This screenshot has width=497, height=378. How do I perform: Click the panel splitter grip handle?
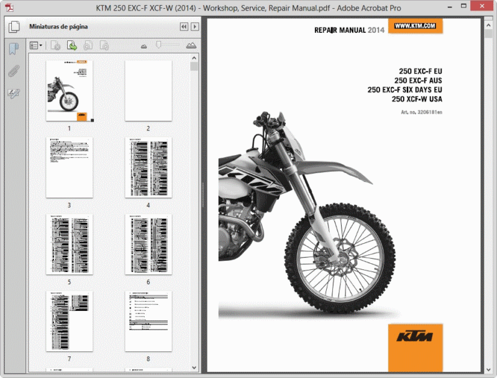coord(203,195)
